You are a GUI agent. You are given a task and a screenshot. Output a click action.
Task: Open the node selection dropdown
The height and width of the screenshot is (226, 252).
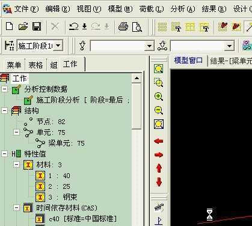coord(149,46)
